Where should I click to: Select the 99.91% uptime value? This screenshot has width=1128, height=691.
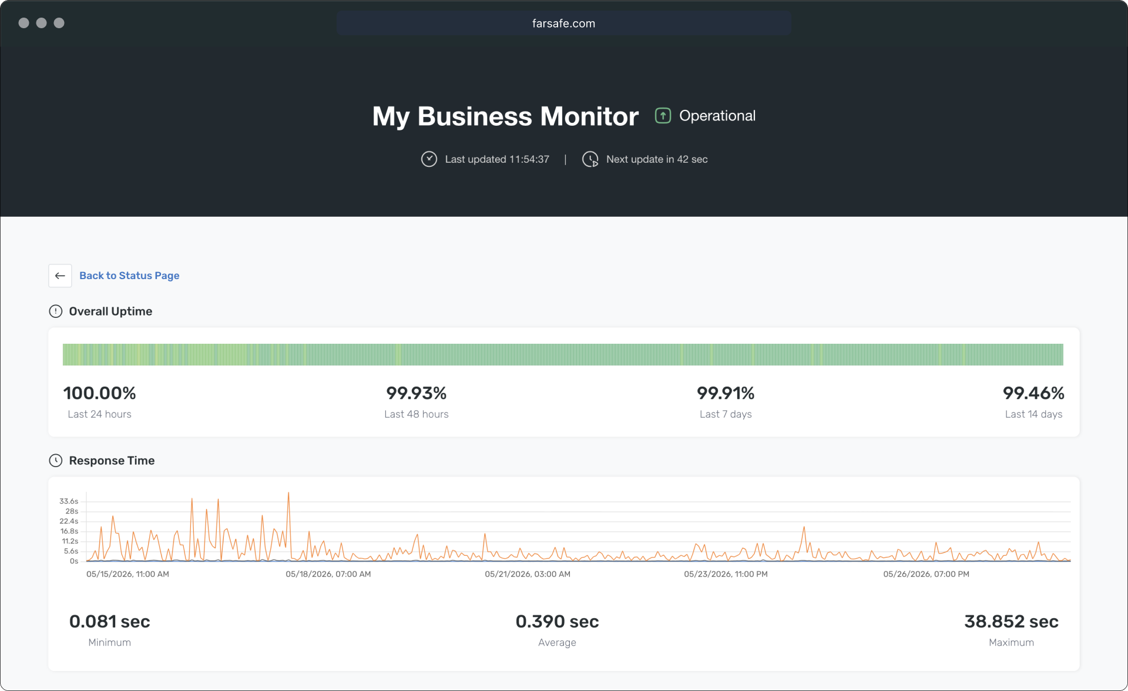pos(726,393)
